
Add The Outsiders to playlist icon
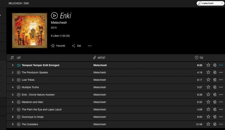[x=215, y=124]
